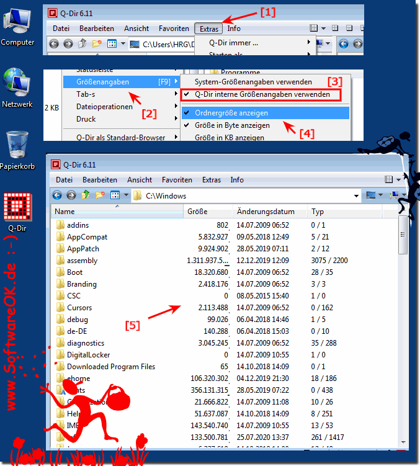
Task: Click scroll-down arrow of C:\Windows list
Action: [x=403, y=442]
